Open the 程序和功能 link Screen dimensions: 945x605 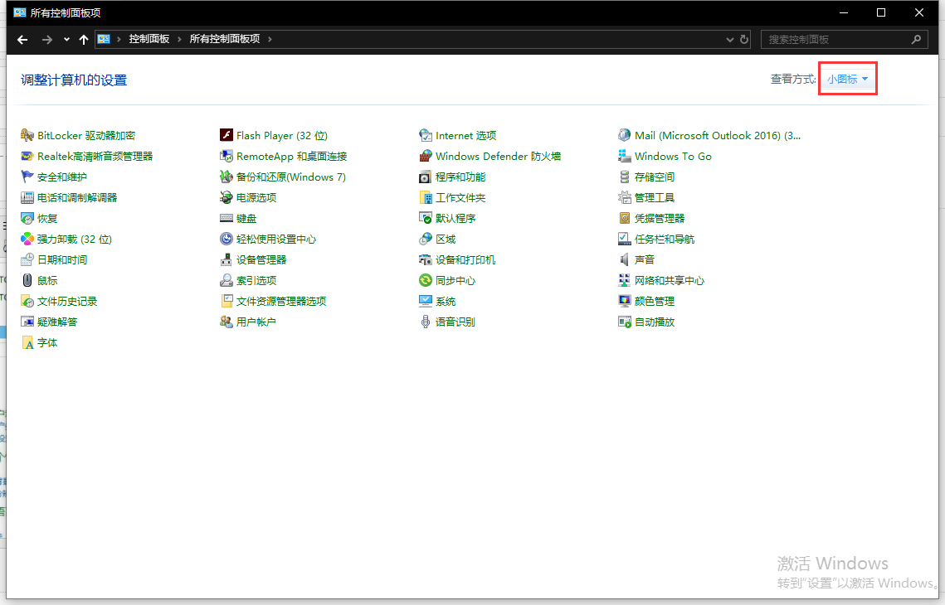tap(460, 177)
